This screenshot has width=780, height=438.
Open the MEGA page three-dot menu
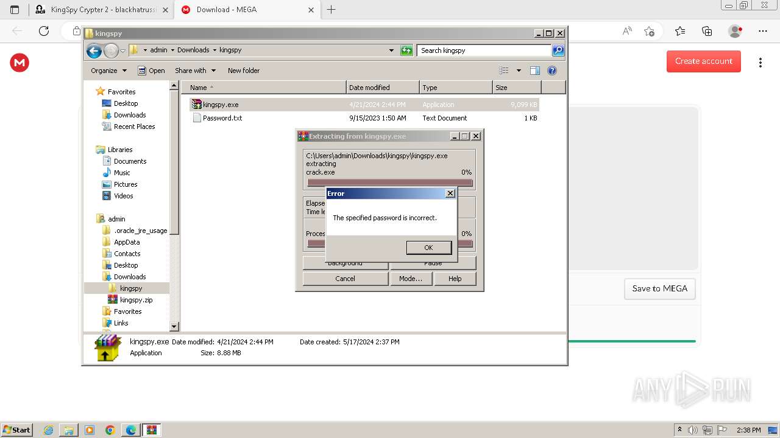coord(760,63)
